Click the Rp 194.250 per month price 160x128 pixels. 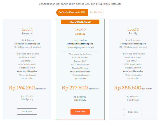27,88
